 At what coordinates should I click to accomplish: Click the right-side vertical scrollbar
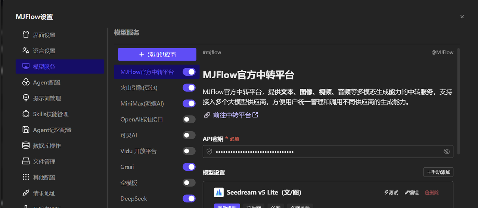tap(458, 101)
